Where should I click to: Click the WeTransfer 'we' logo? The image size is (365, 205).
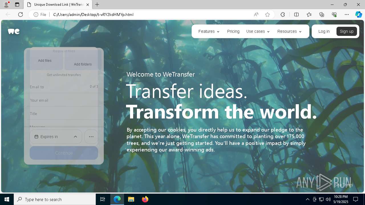pos(14,31)
